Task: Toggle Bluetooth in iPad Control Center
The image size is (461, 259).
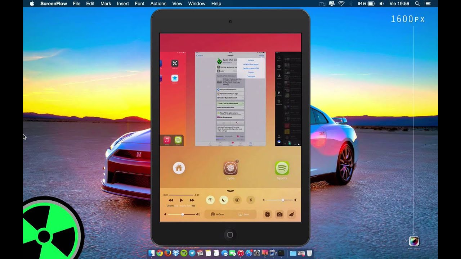Action: click(251, 200)
